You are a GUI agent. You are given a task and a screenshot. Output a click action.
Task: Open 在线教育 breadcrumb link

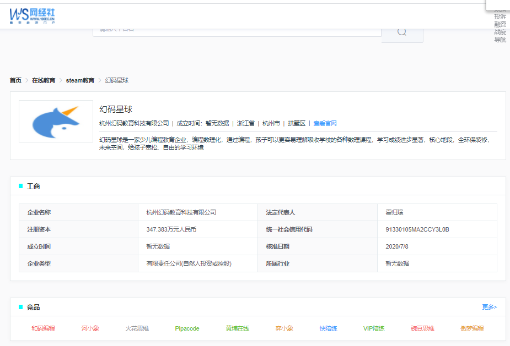pyautogui.click(x=44, y=80)
